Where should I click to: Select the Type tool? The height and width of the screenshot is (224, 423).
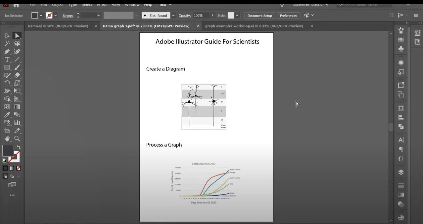[x=7, y=59]
